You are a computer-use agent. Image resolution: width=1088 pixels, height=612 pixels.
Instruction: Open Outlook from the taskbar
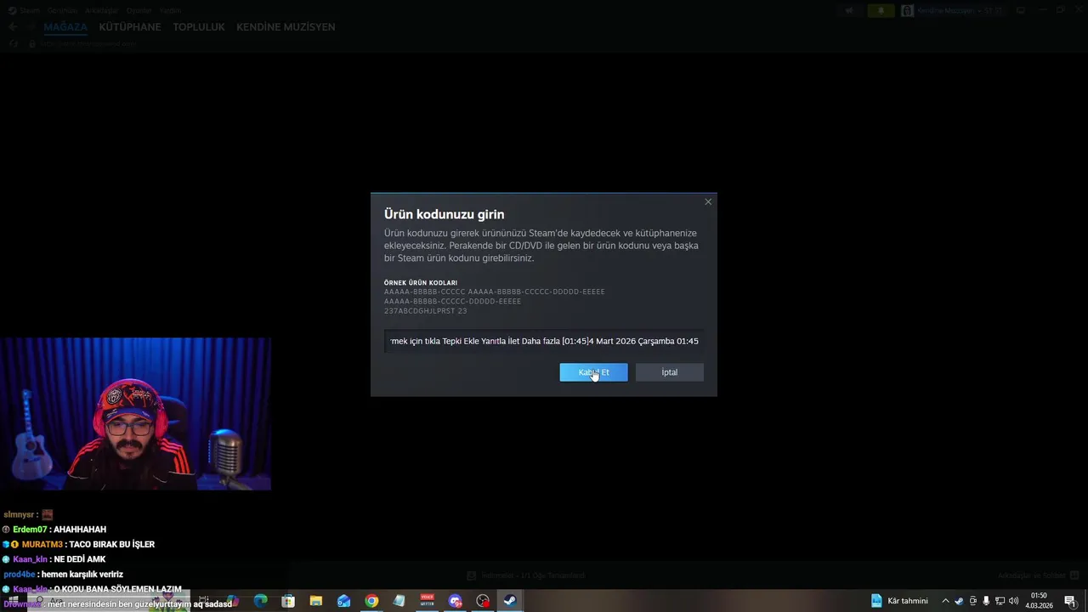pyautogui.click(x=343, y=601)
